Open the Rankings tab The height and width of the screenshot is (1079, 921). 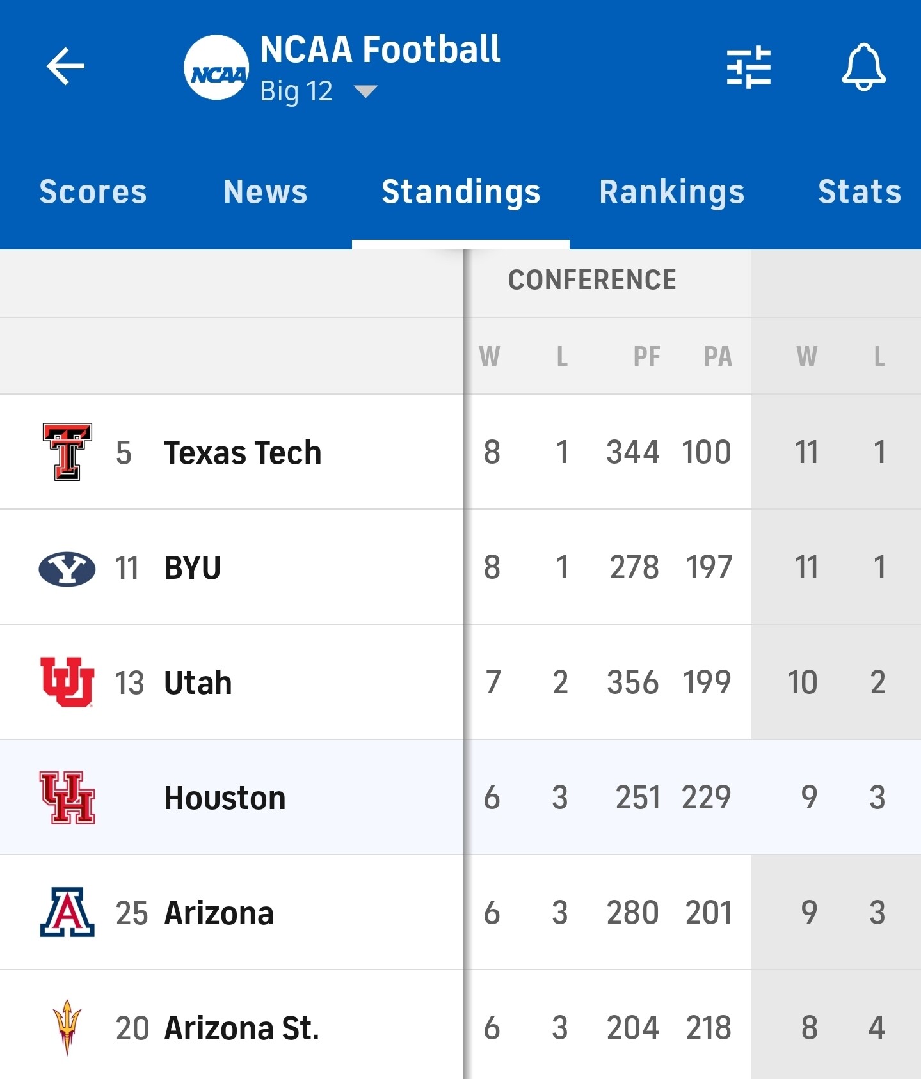click(x=672, y=192)
